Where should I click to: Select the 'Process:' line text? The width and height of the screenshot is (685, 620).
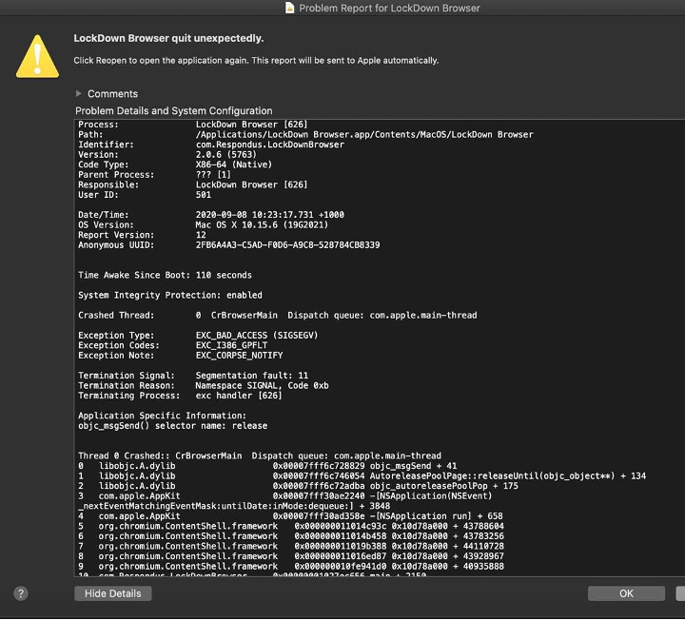coord(192,125)
